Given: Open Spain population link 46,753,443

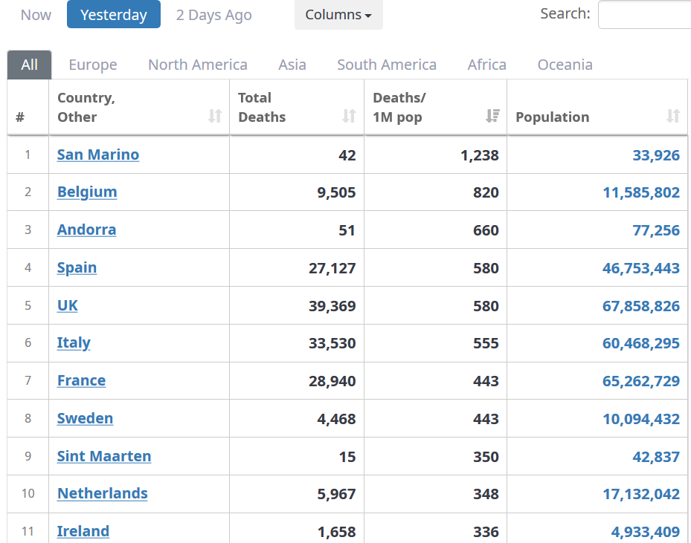Looking at the screenshot, I should click(640, 268).
